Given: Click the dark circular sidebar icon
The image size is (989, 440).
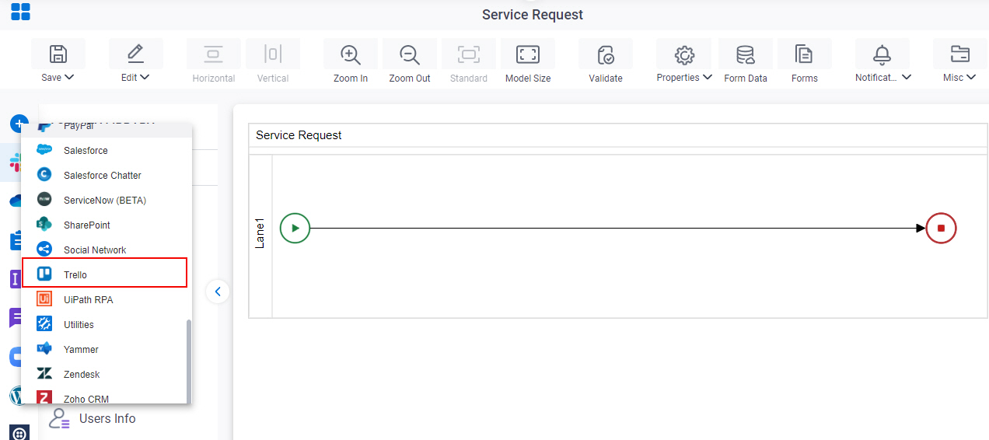Looking at the screenshot, I should click(x=19, y=432).
